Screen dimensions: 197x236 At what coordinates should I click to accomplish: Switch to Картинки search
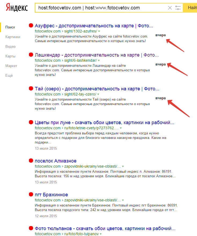tap(13, 37)
